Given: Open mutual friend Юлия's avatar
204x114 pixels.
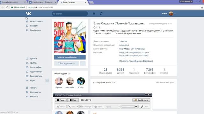Looking at the screenshot, I should point(81,81).
